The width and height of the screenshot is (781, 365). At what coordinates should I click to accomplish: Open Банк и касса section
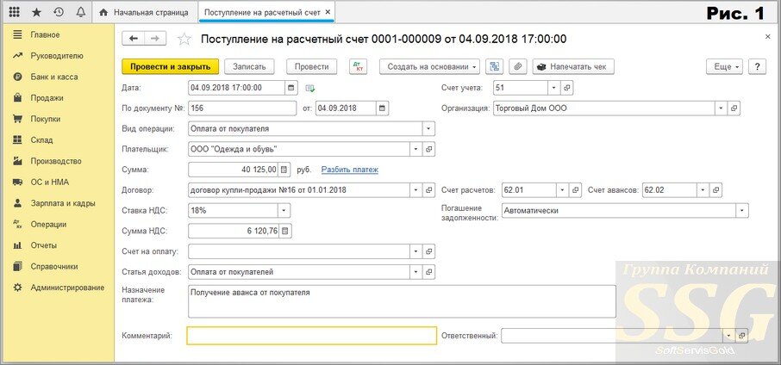click(54, 77)
